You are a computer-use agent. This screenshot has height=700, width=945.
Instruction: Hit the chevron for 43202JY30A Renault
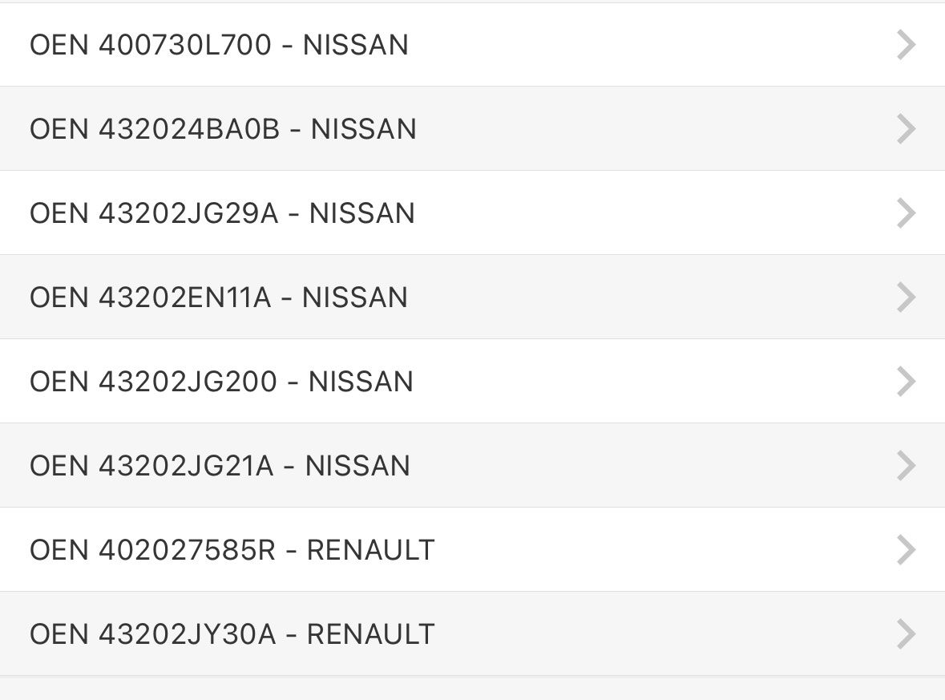pos(906,634)
